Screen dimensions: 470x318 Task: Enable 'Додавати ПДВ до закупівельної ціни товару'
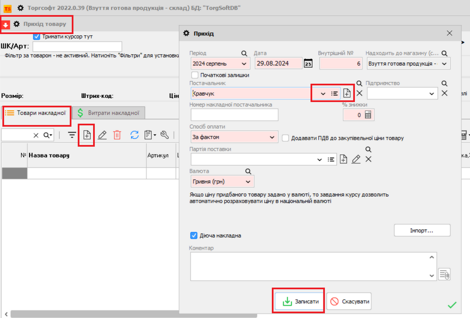point(285,138)
